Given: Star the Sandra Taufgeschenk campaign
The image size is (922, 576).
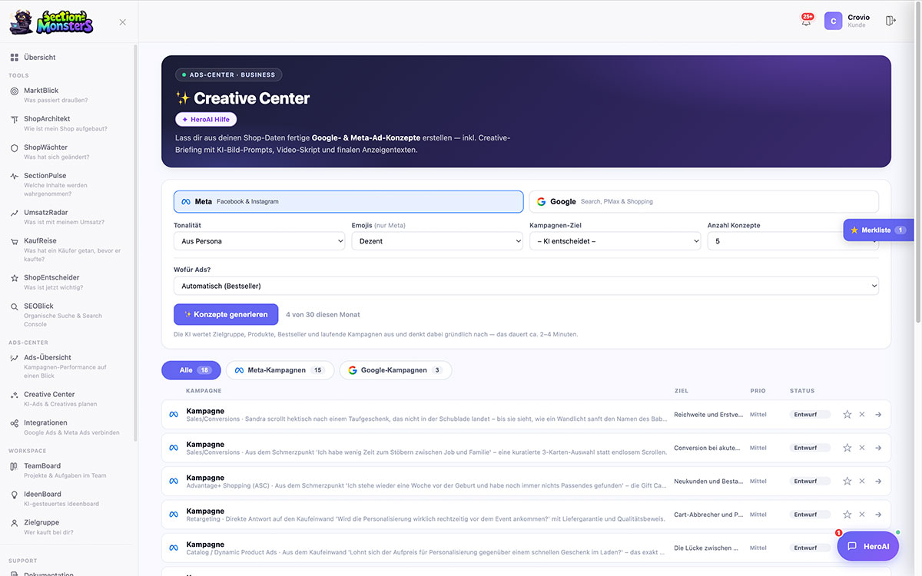Looking at the screenshot, I should pos(847,415).
